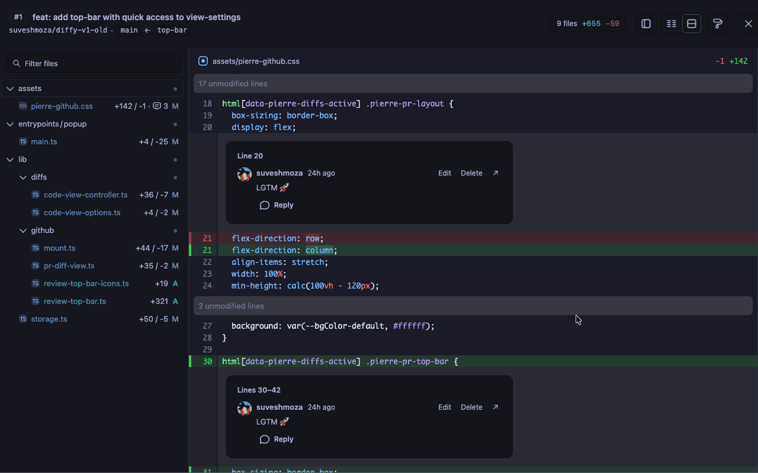Screen dimensions: 758x473
Task: Click TS icon beside storage.ts
Action: tap(23, 319)
